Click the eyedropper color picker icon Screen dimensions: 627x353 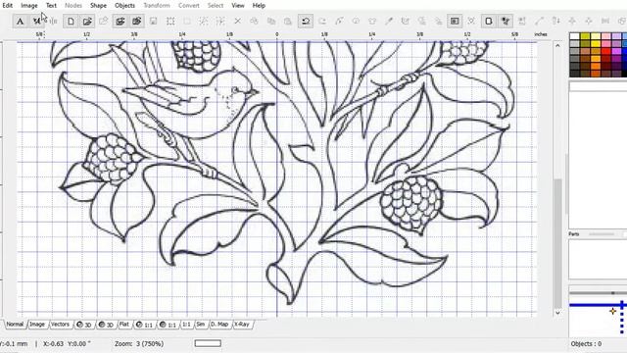[389, 22]
